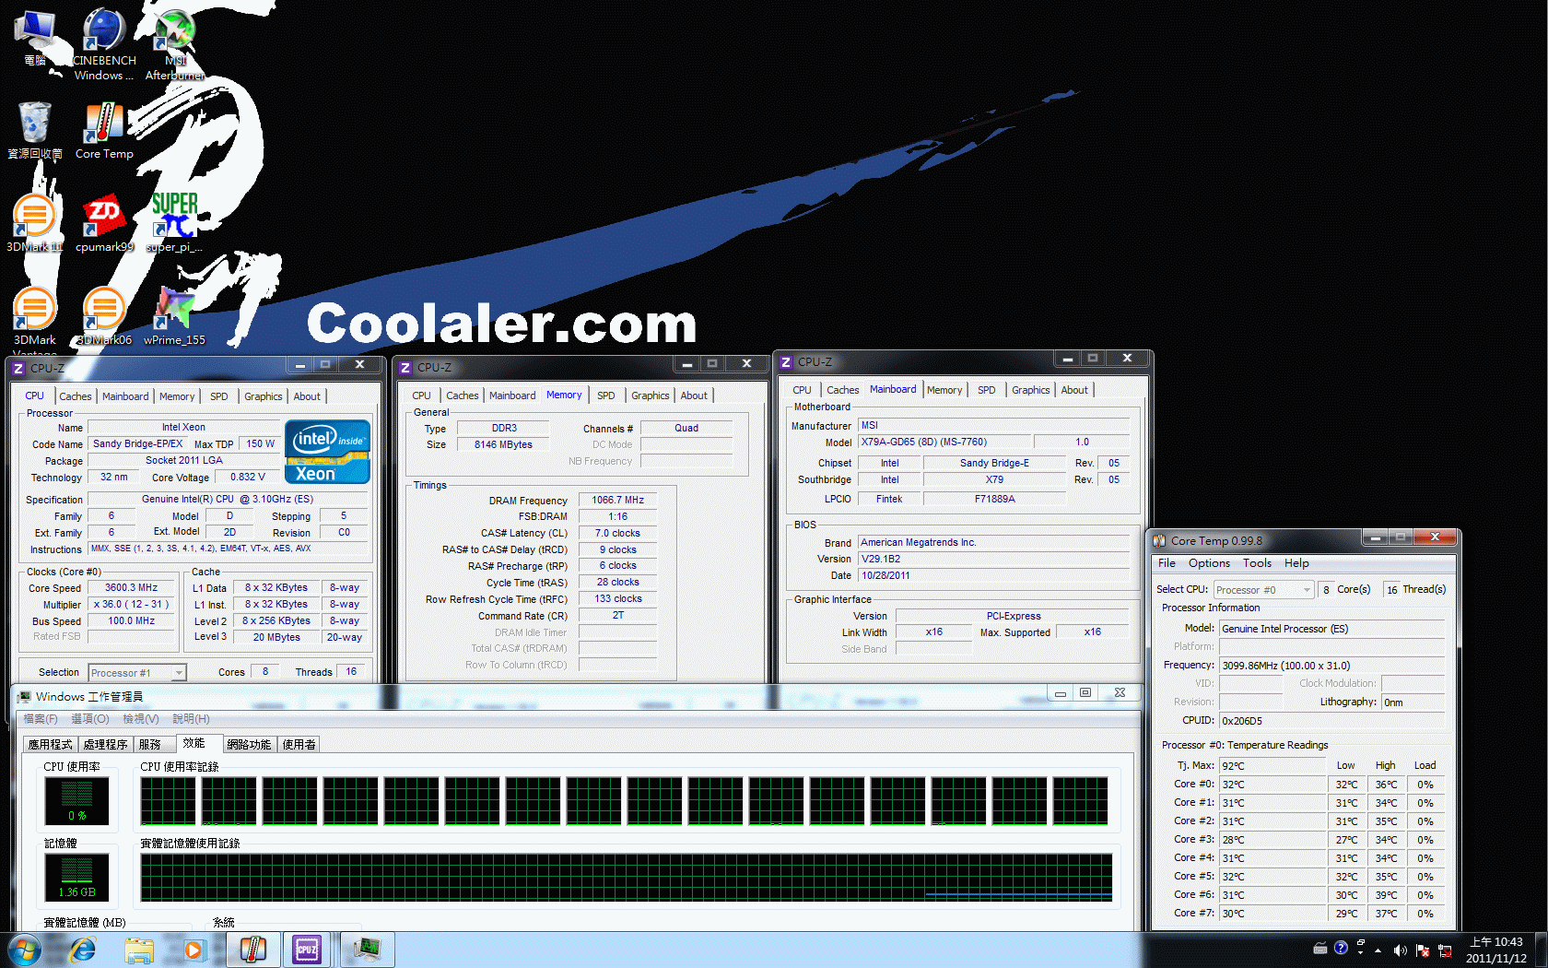Switch to Core Temp taskbar button
The height and width of the screenshot is (968, 1548).
point(253,950)
